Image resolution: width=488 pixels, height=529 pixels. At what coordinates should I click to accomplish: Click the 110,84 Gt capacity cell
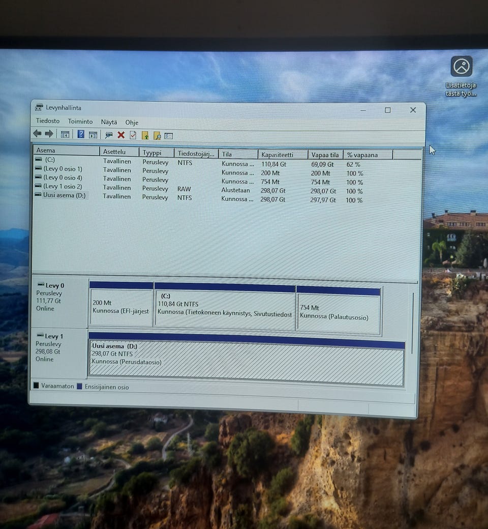(x=273, y=164)
